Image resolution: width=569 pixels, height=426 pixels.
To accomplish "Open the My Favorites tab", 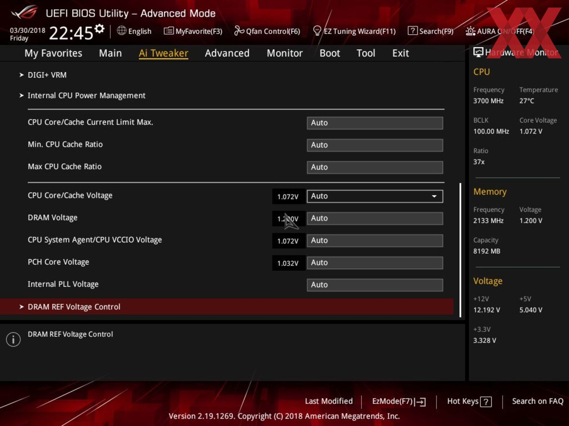I will pyautogui.click(x=53, y=53).
